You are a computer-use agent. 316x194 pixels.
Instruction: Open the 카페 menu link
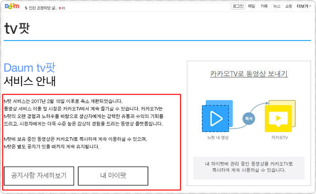coord(264,6)
